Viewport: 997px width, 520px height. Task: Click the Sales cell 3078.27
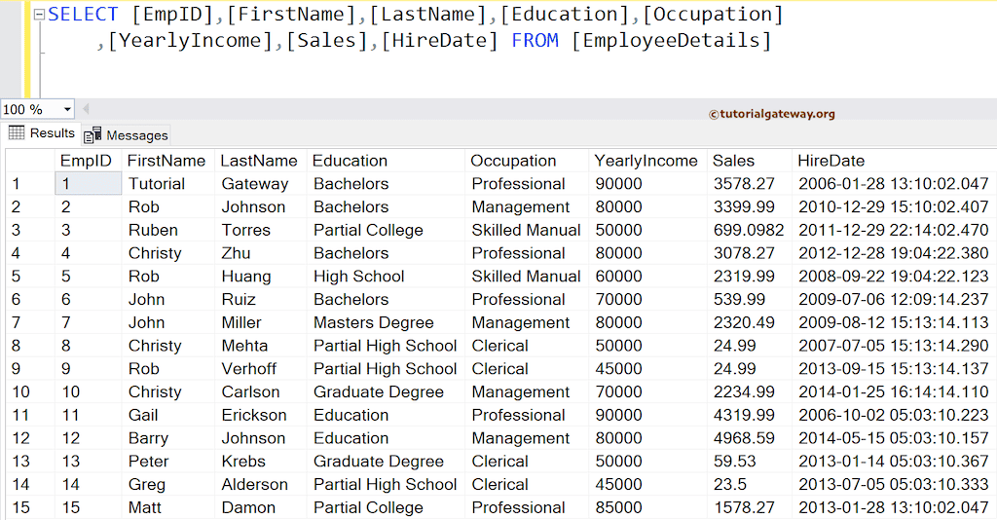point(750,253)
